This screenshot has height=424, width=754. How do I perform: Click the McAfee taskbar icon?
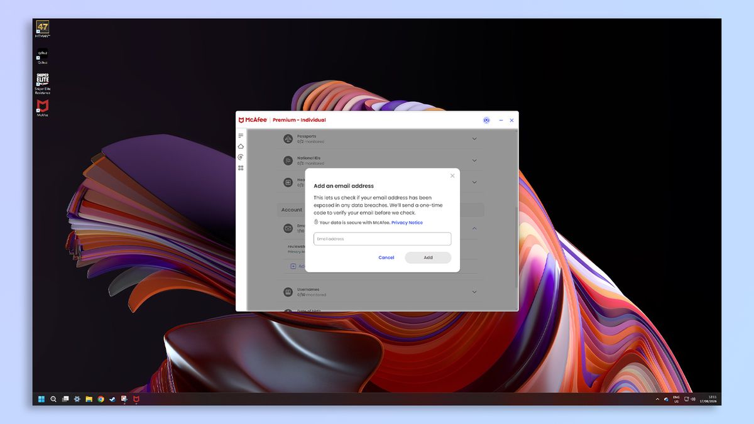(x=136, y=399)
